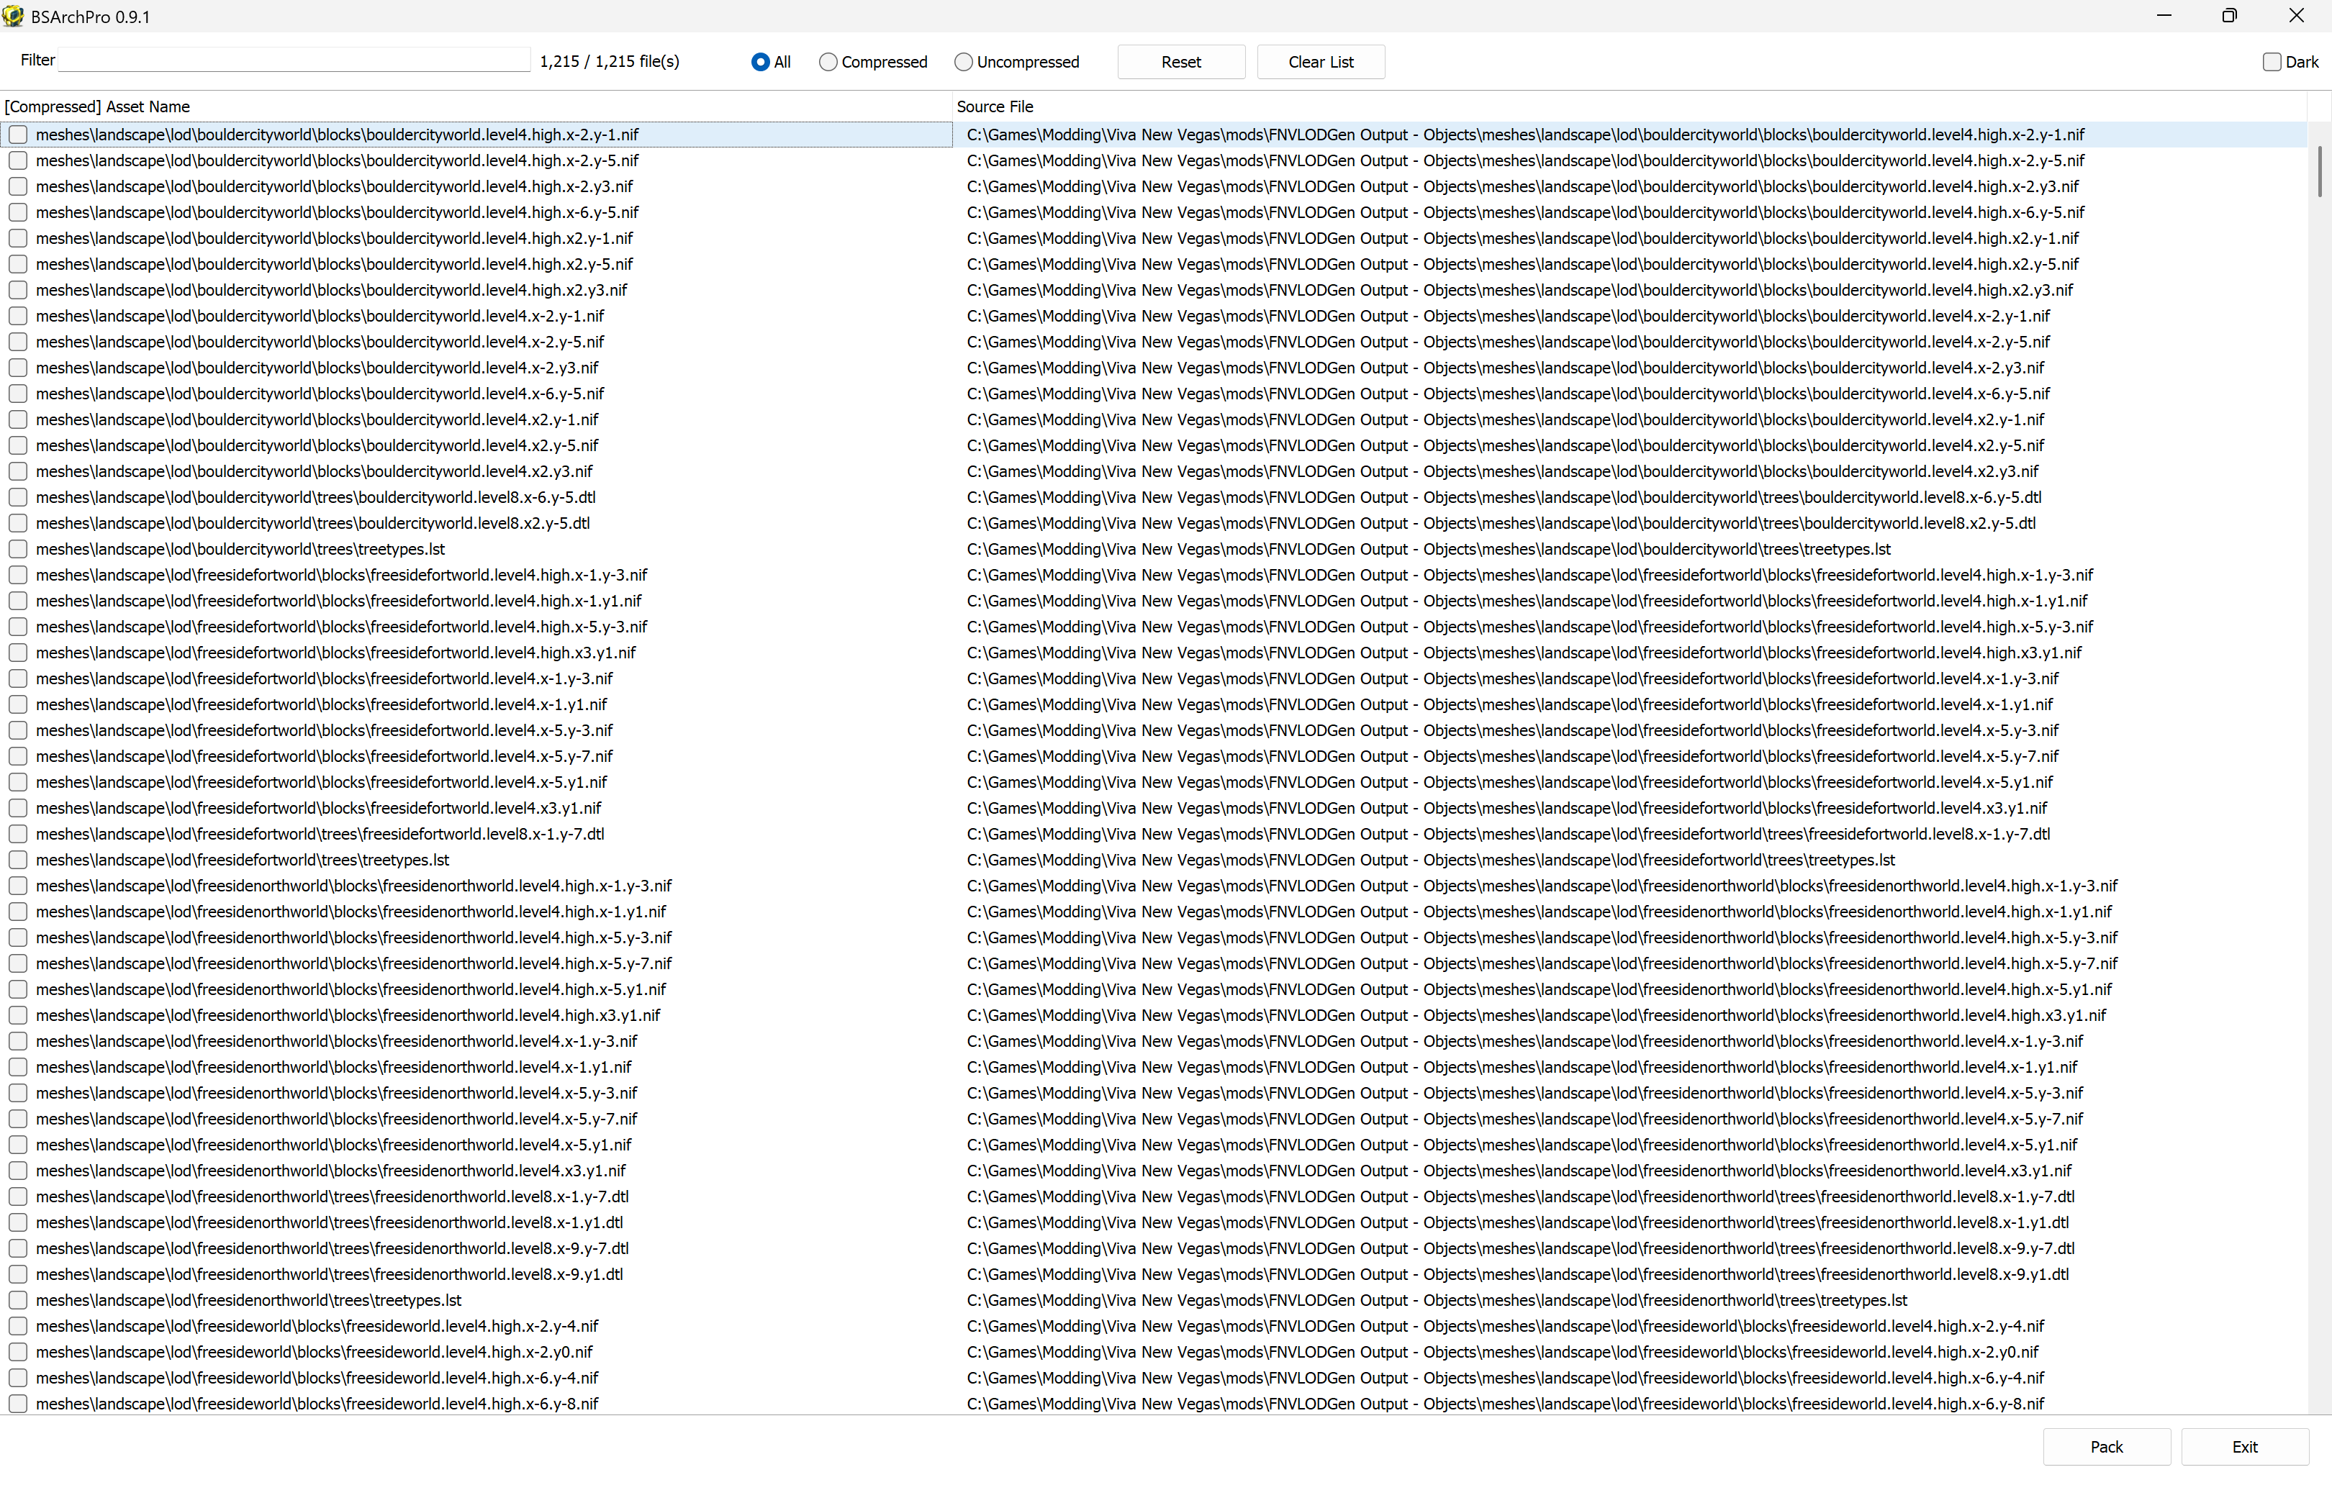Select row bouldercityworld.level8.x2.y-5.dtl

312,523
